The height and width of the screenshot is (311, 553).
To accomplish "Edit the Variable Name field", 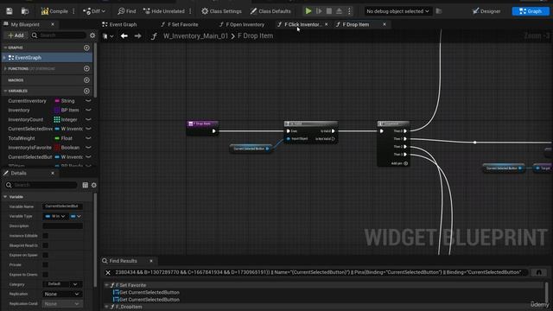I will click(62, 206).
